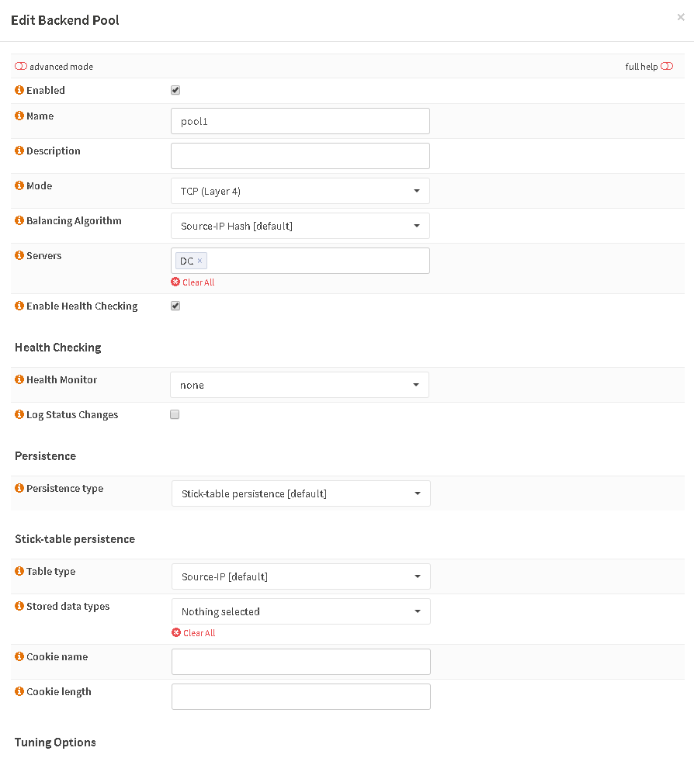694x758 pixels.
Task: Remove the DC server tag
Action: click(x=200, y=261)
